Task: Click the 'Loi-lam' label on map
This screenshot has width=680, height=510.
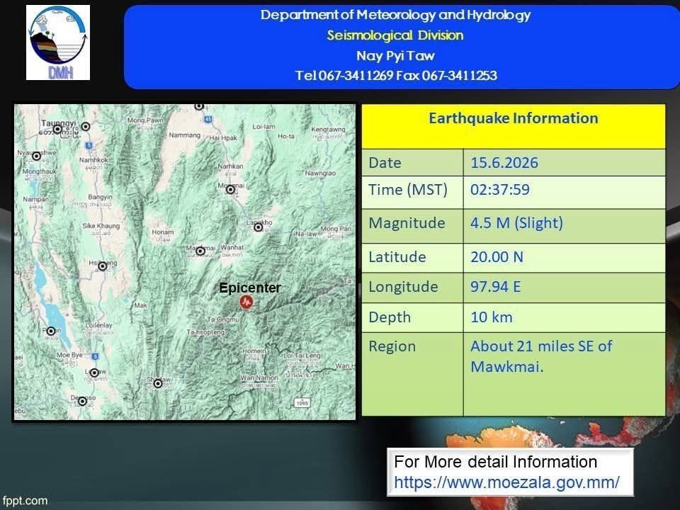Action: (263, 127)
